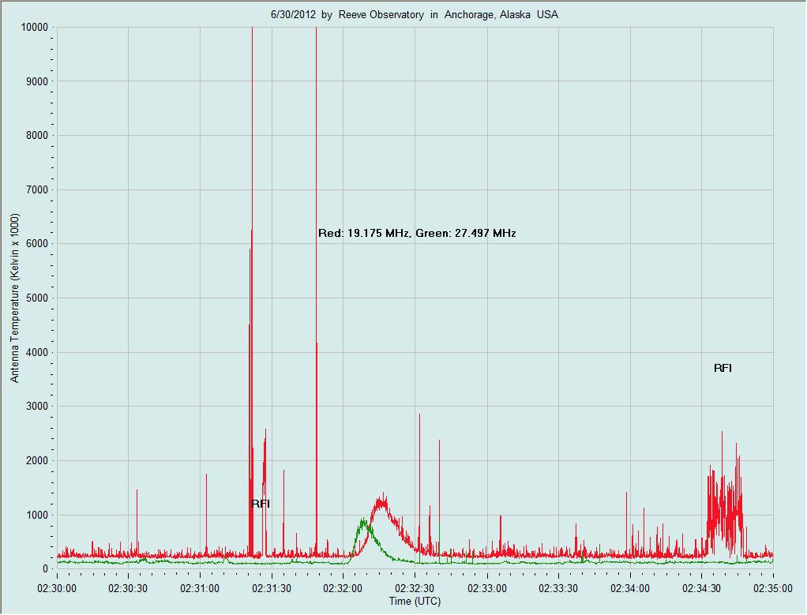Click the 9000 y-axis value
Image resolution: width=807 pixels, height=615 pixels.
[x=37, y=81]
